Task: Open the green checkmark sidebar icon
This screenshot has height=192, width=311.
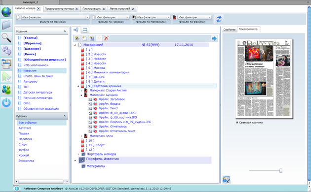Action: tap(6, 77)
